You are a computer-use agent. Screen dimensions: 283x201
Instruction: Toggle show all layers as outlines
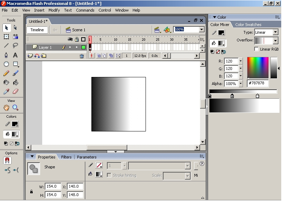tap(83, 39)
